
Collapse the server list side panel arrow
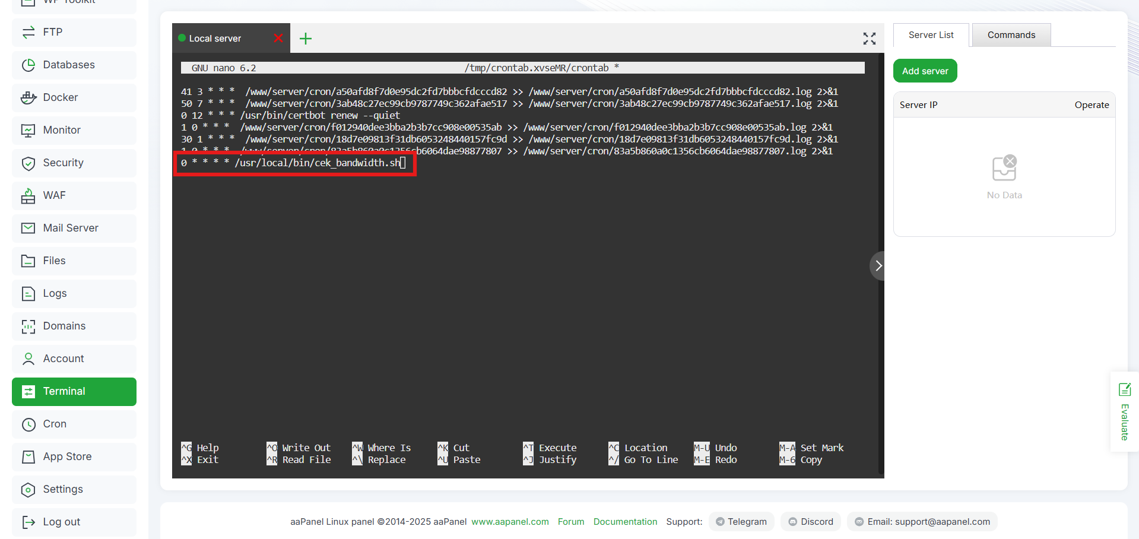[x=878, y=266]
